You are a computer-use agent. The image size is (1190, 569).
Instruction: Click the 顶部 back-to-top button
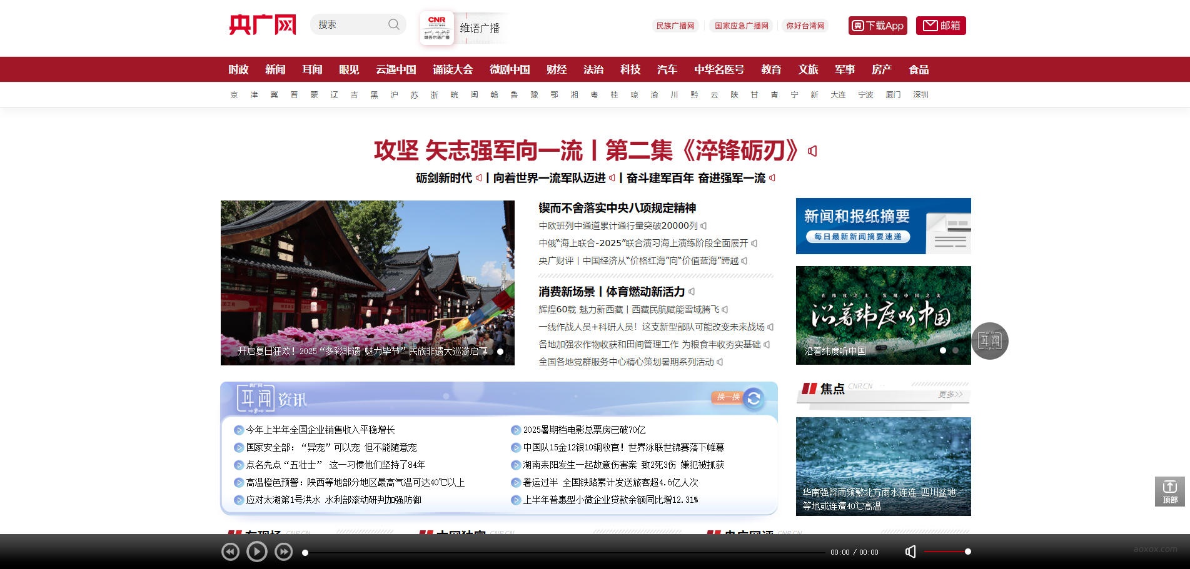[x=1169, y=492]
